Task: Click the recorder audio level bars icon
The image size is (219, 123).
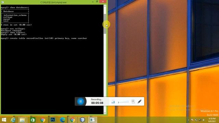Action: click(x=113, y=102)
